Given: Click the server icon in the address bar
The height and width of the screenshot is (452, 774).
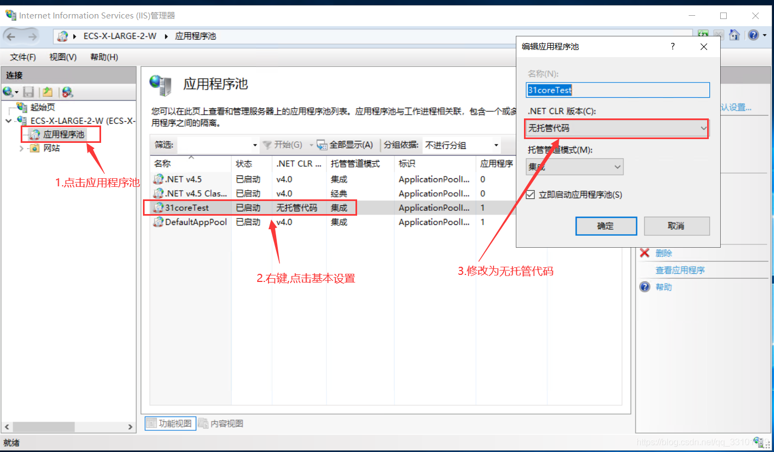Looking at the screenshot, I should [x=63, y=36].
